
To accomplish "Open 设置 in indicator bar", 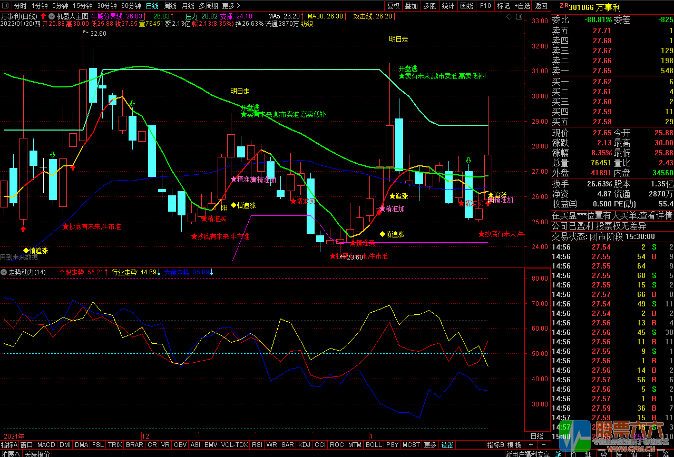I will coord(447,445).
